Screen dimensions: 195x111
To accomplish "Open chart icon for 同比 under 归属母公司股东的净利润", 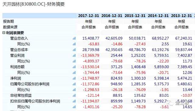I will pos(74,90).
